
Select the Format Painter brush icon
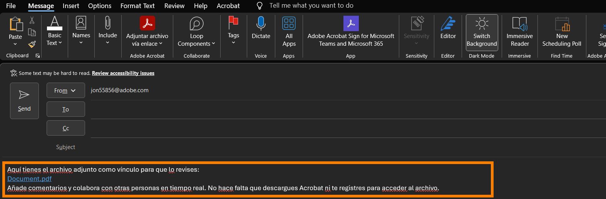tap(32, 44)
